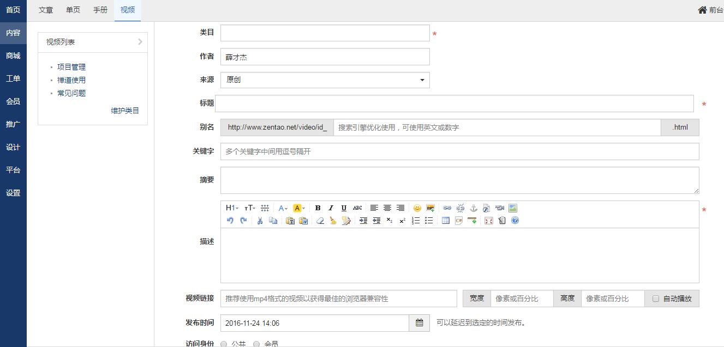
Task: Insert an anchor in the description
Action: (474, 208)
